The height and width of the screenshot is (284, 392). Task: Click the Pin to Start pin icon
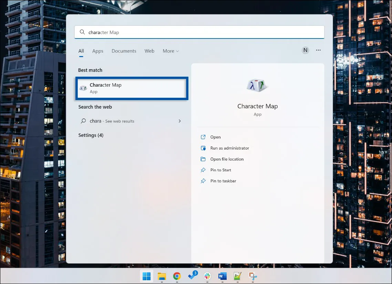[203, 170]
